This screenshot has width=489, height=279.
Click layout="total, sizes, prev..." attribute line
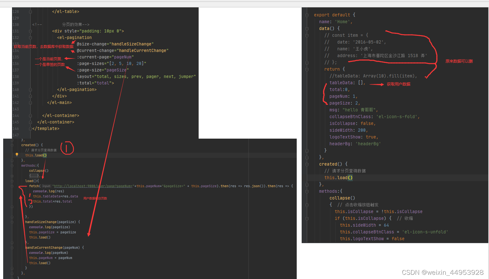136,76
